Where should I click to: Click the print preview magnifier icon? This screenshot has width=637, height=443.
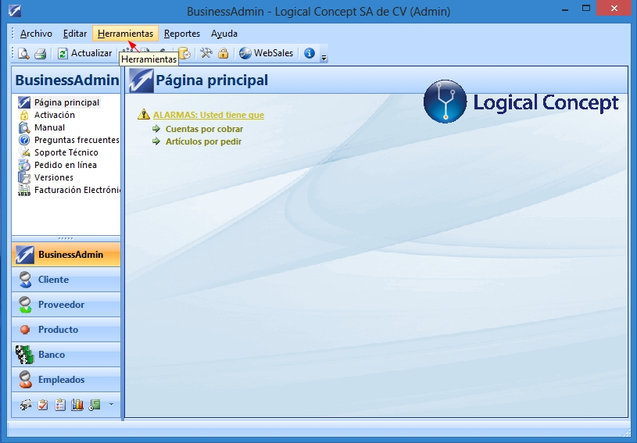click(x=23, y=53)
